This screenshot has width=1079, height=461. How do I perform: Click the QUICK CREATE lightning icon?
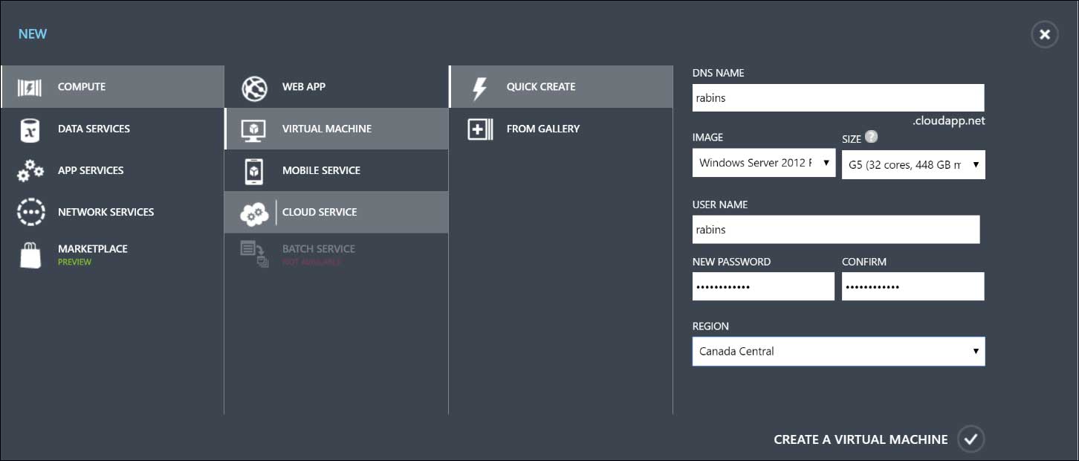(479, 86)
